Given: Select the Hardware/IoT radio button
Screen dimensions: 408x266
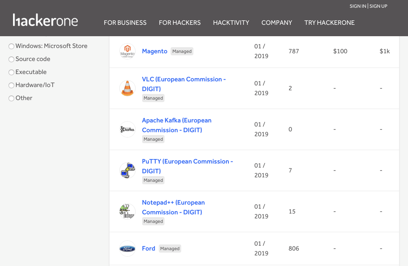Looking at the screenshot, I should tap(11, 85).
